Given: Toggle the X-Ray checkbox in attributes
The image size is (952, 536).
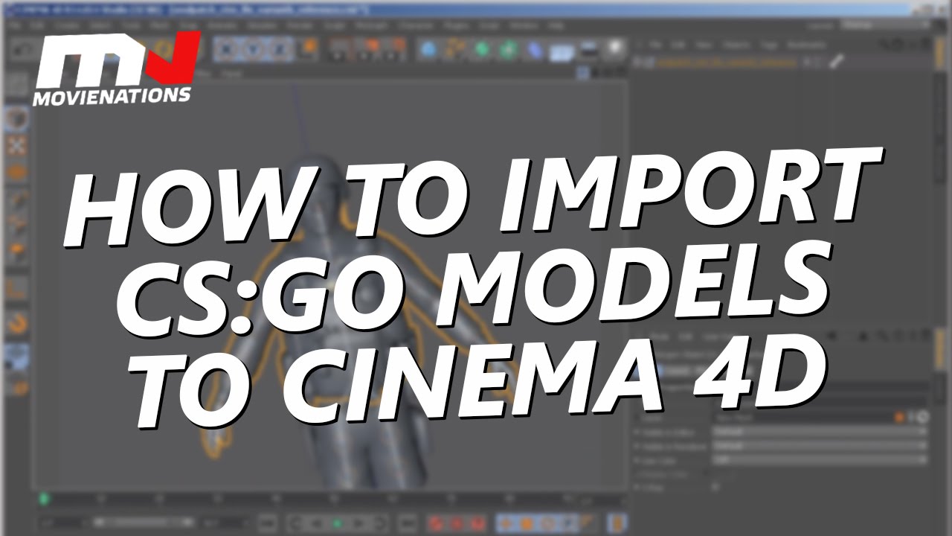Looking at the screenshot, I should (716, 487).
